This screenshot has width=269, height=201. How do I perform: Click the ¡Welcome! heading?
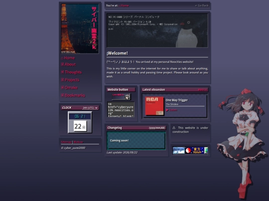117,53
